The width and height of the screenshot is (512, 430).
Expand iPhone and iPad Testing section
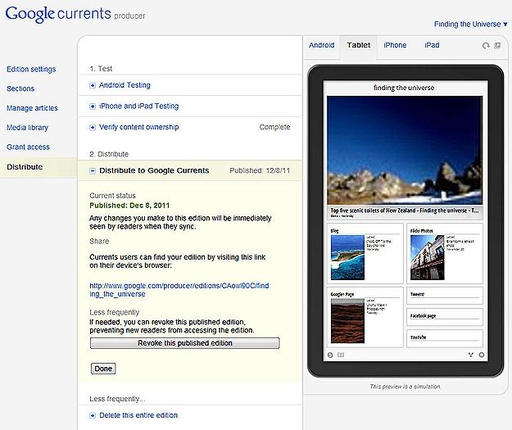tap(93, 106)
